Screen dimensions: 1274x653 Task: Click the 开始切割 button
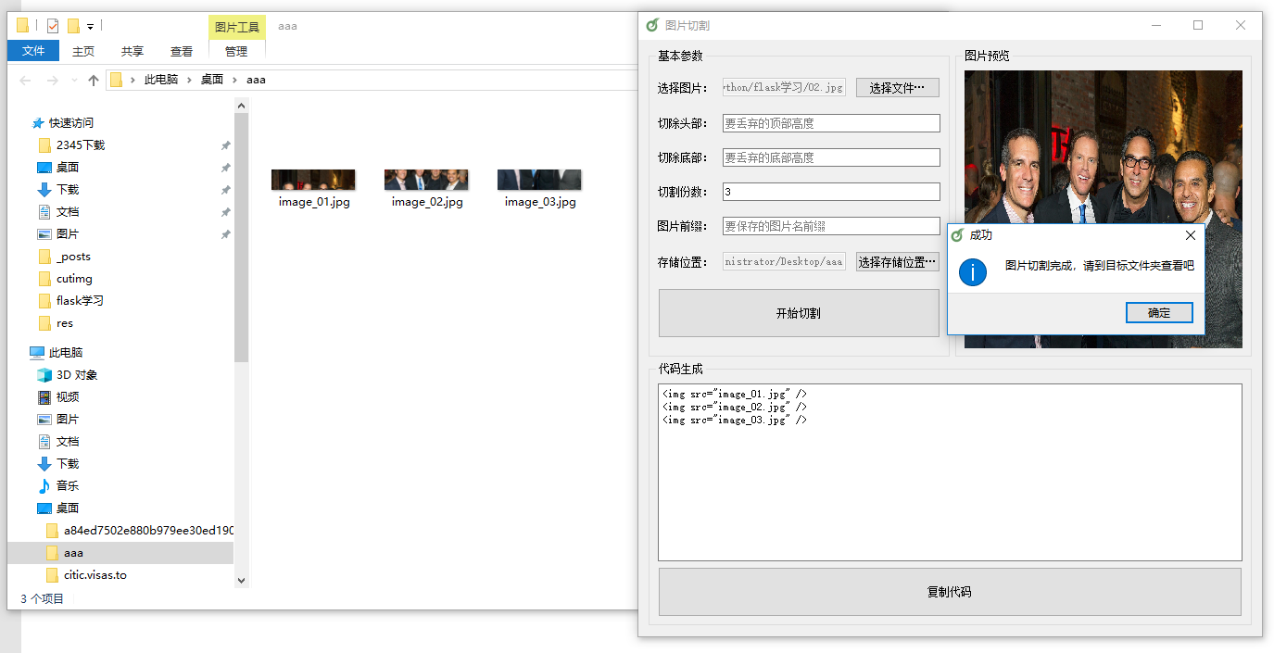point(798,313)
